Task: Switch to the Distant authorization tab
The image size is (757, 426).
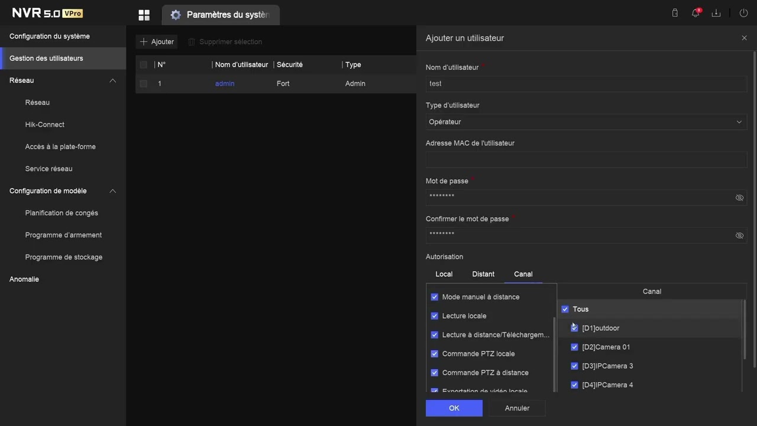Action: pos(483,274)
